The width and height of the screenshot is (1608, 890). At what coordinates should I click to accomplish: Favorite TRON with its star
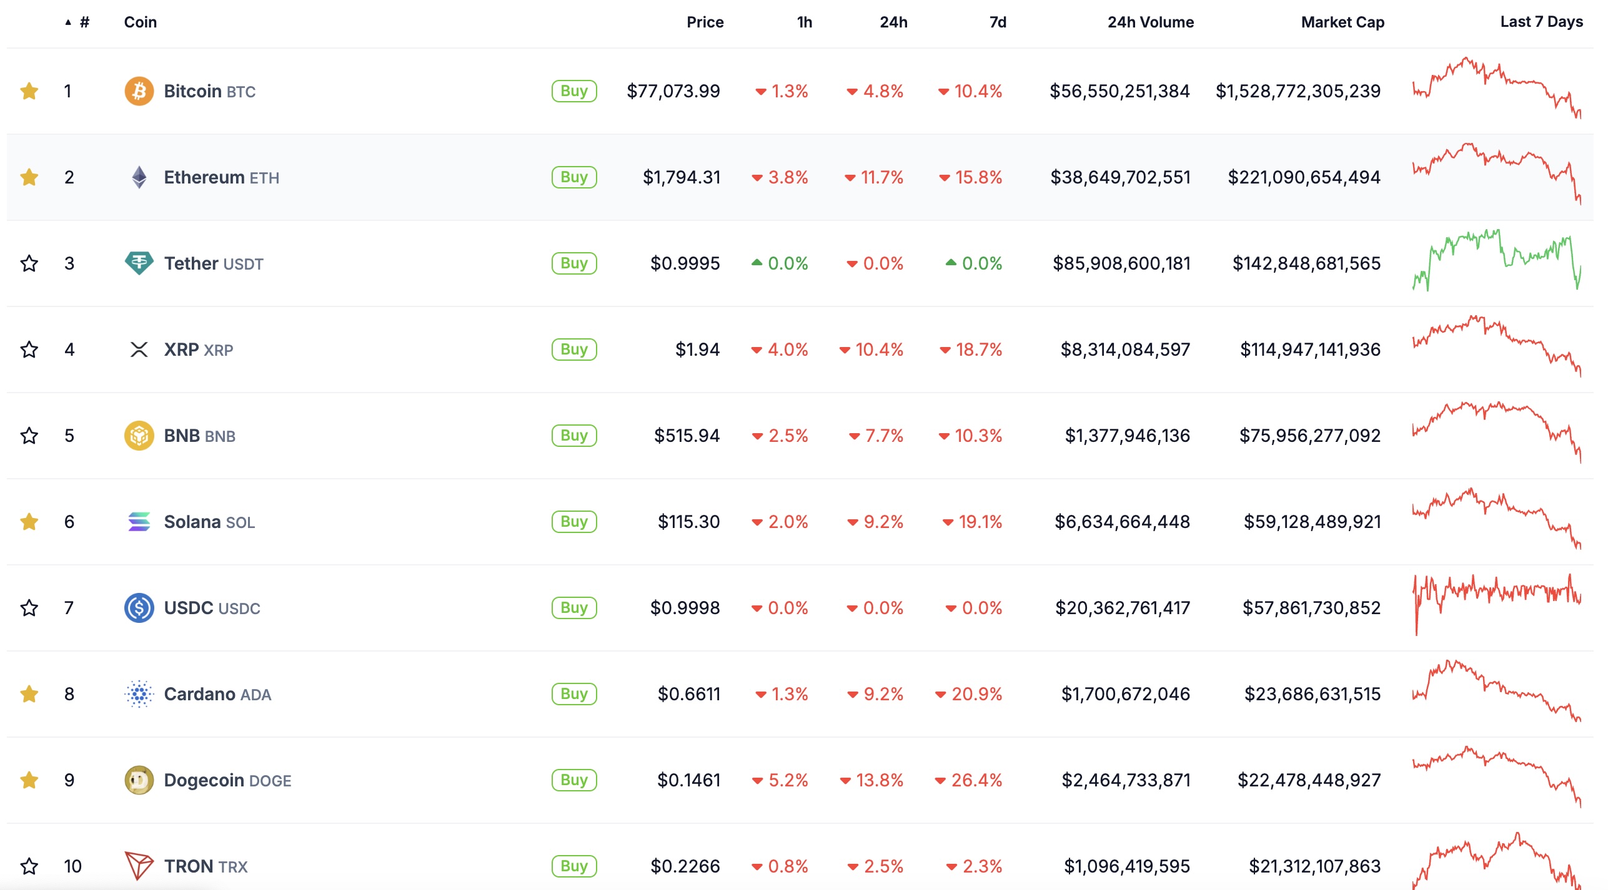[29, 866]
